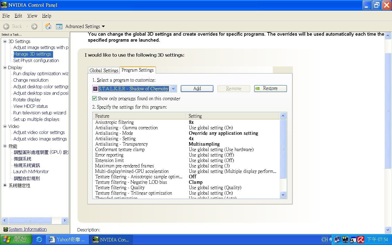Select 檢視系統資訊 tree item
392x245 pixels.
point(27,165)
